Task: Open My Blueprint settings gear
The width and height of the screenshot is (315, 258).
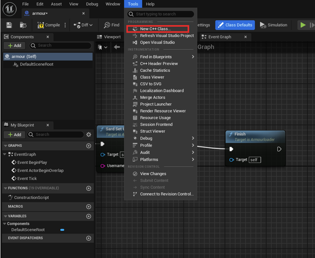Action: (x=89, y=135)
